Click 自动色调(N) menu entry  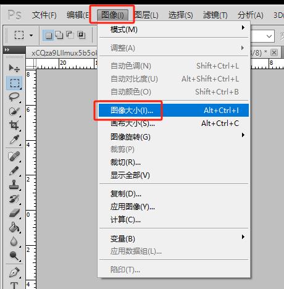point(174,66)
